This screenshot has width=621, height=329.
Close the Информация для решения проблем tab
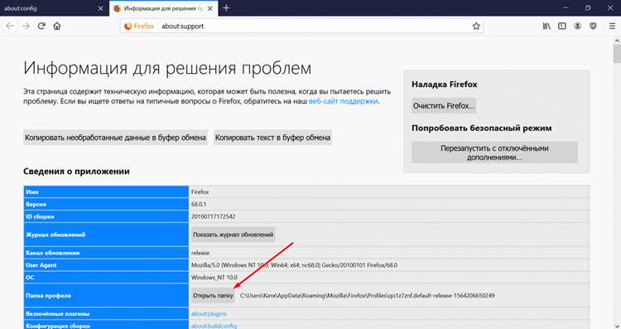point(210,8)
